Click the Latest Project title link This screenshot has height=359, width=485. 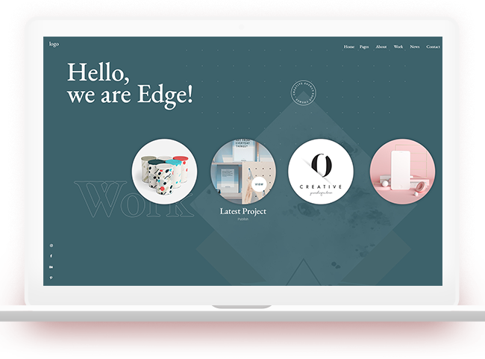243,211
